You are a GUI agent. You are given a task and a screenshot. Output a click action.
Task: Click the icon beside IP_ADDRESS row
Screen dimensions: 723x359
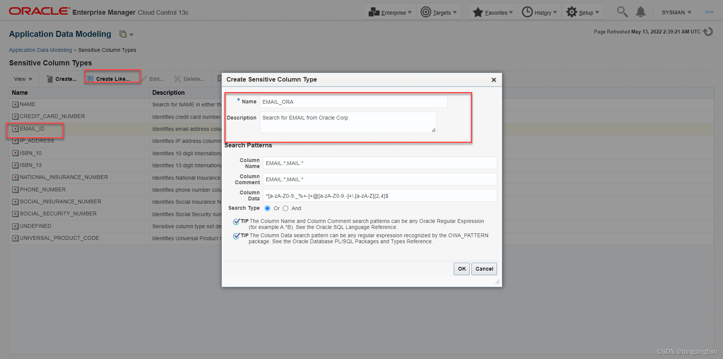click(x=15, y=141)
